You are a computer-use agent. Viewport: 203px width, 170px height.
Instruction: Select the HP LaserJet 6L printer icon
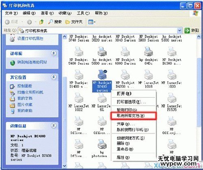point(102,98)
